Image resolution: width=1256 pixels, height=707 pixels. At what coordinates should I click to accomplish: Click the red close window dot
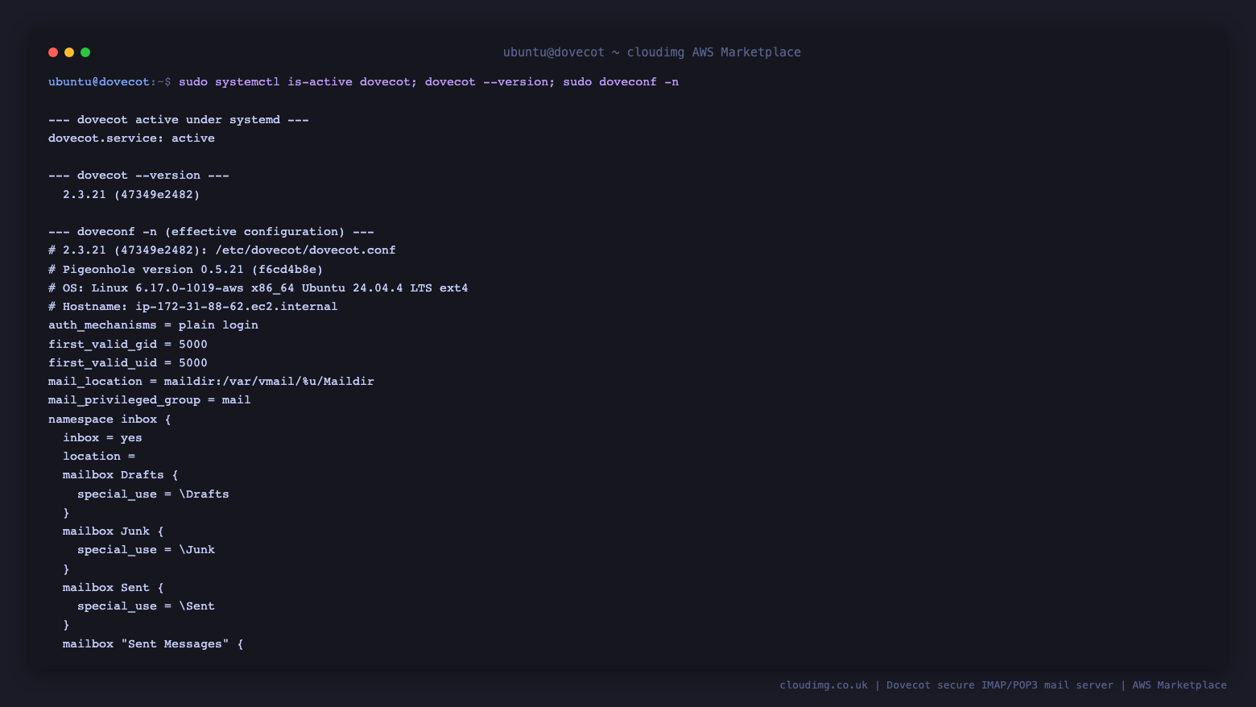53,52
